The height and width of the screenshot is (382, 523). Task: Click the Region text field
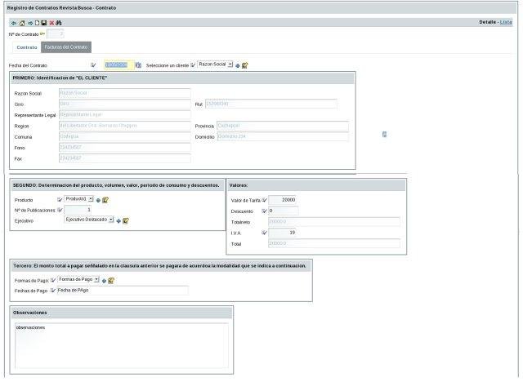coord(125,126)
